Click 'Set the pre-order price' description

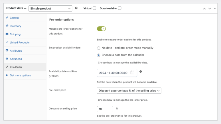[119, 116]
